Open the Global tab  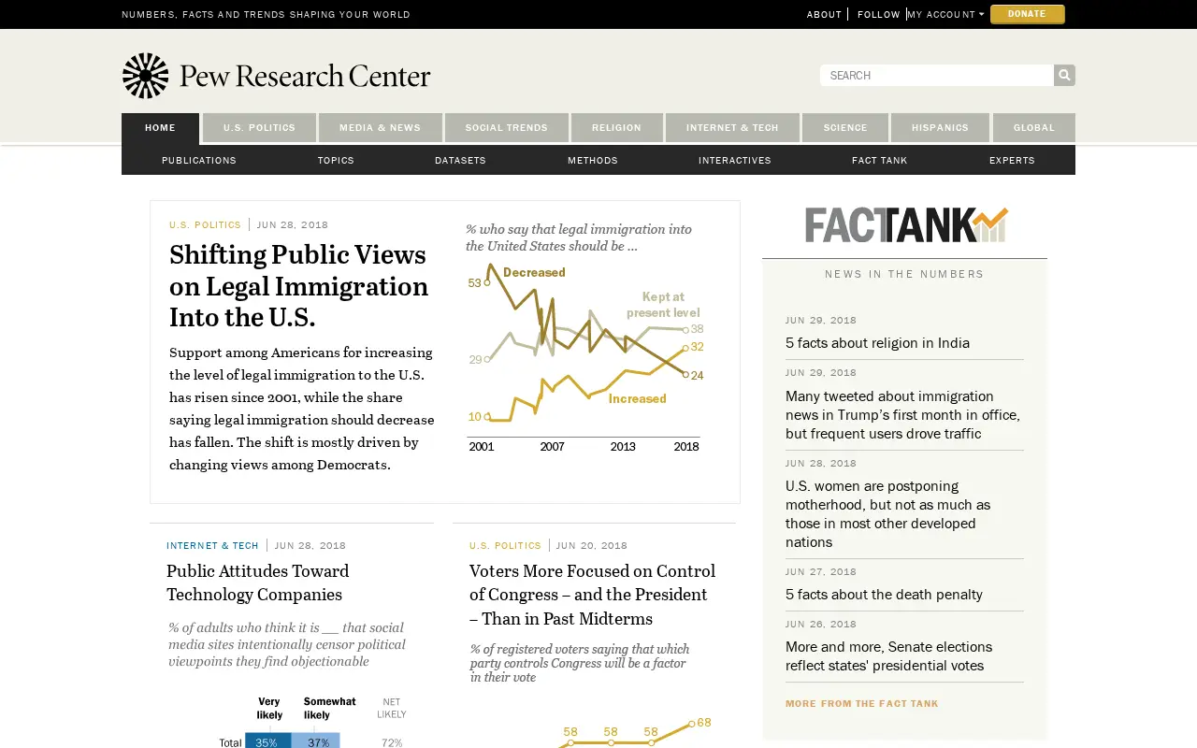point(1034,128)
